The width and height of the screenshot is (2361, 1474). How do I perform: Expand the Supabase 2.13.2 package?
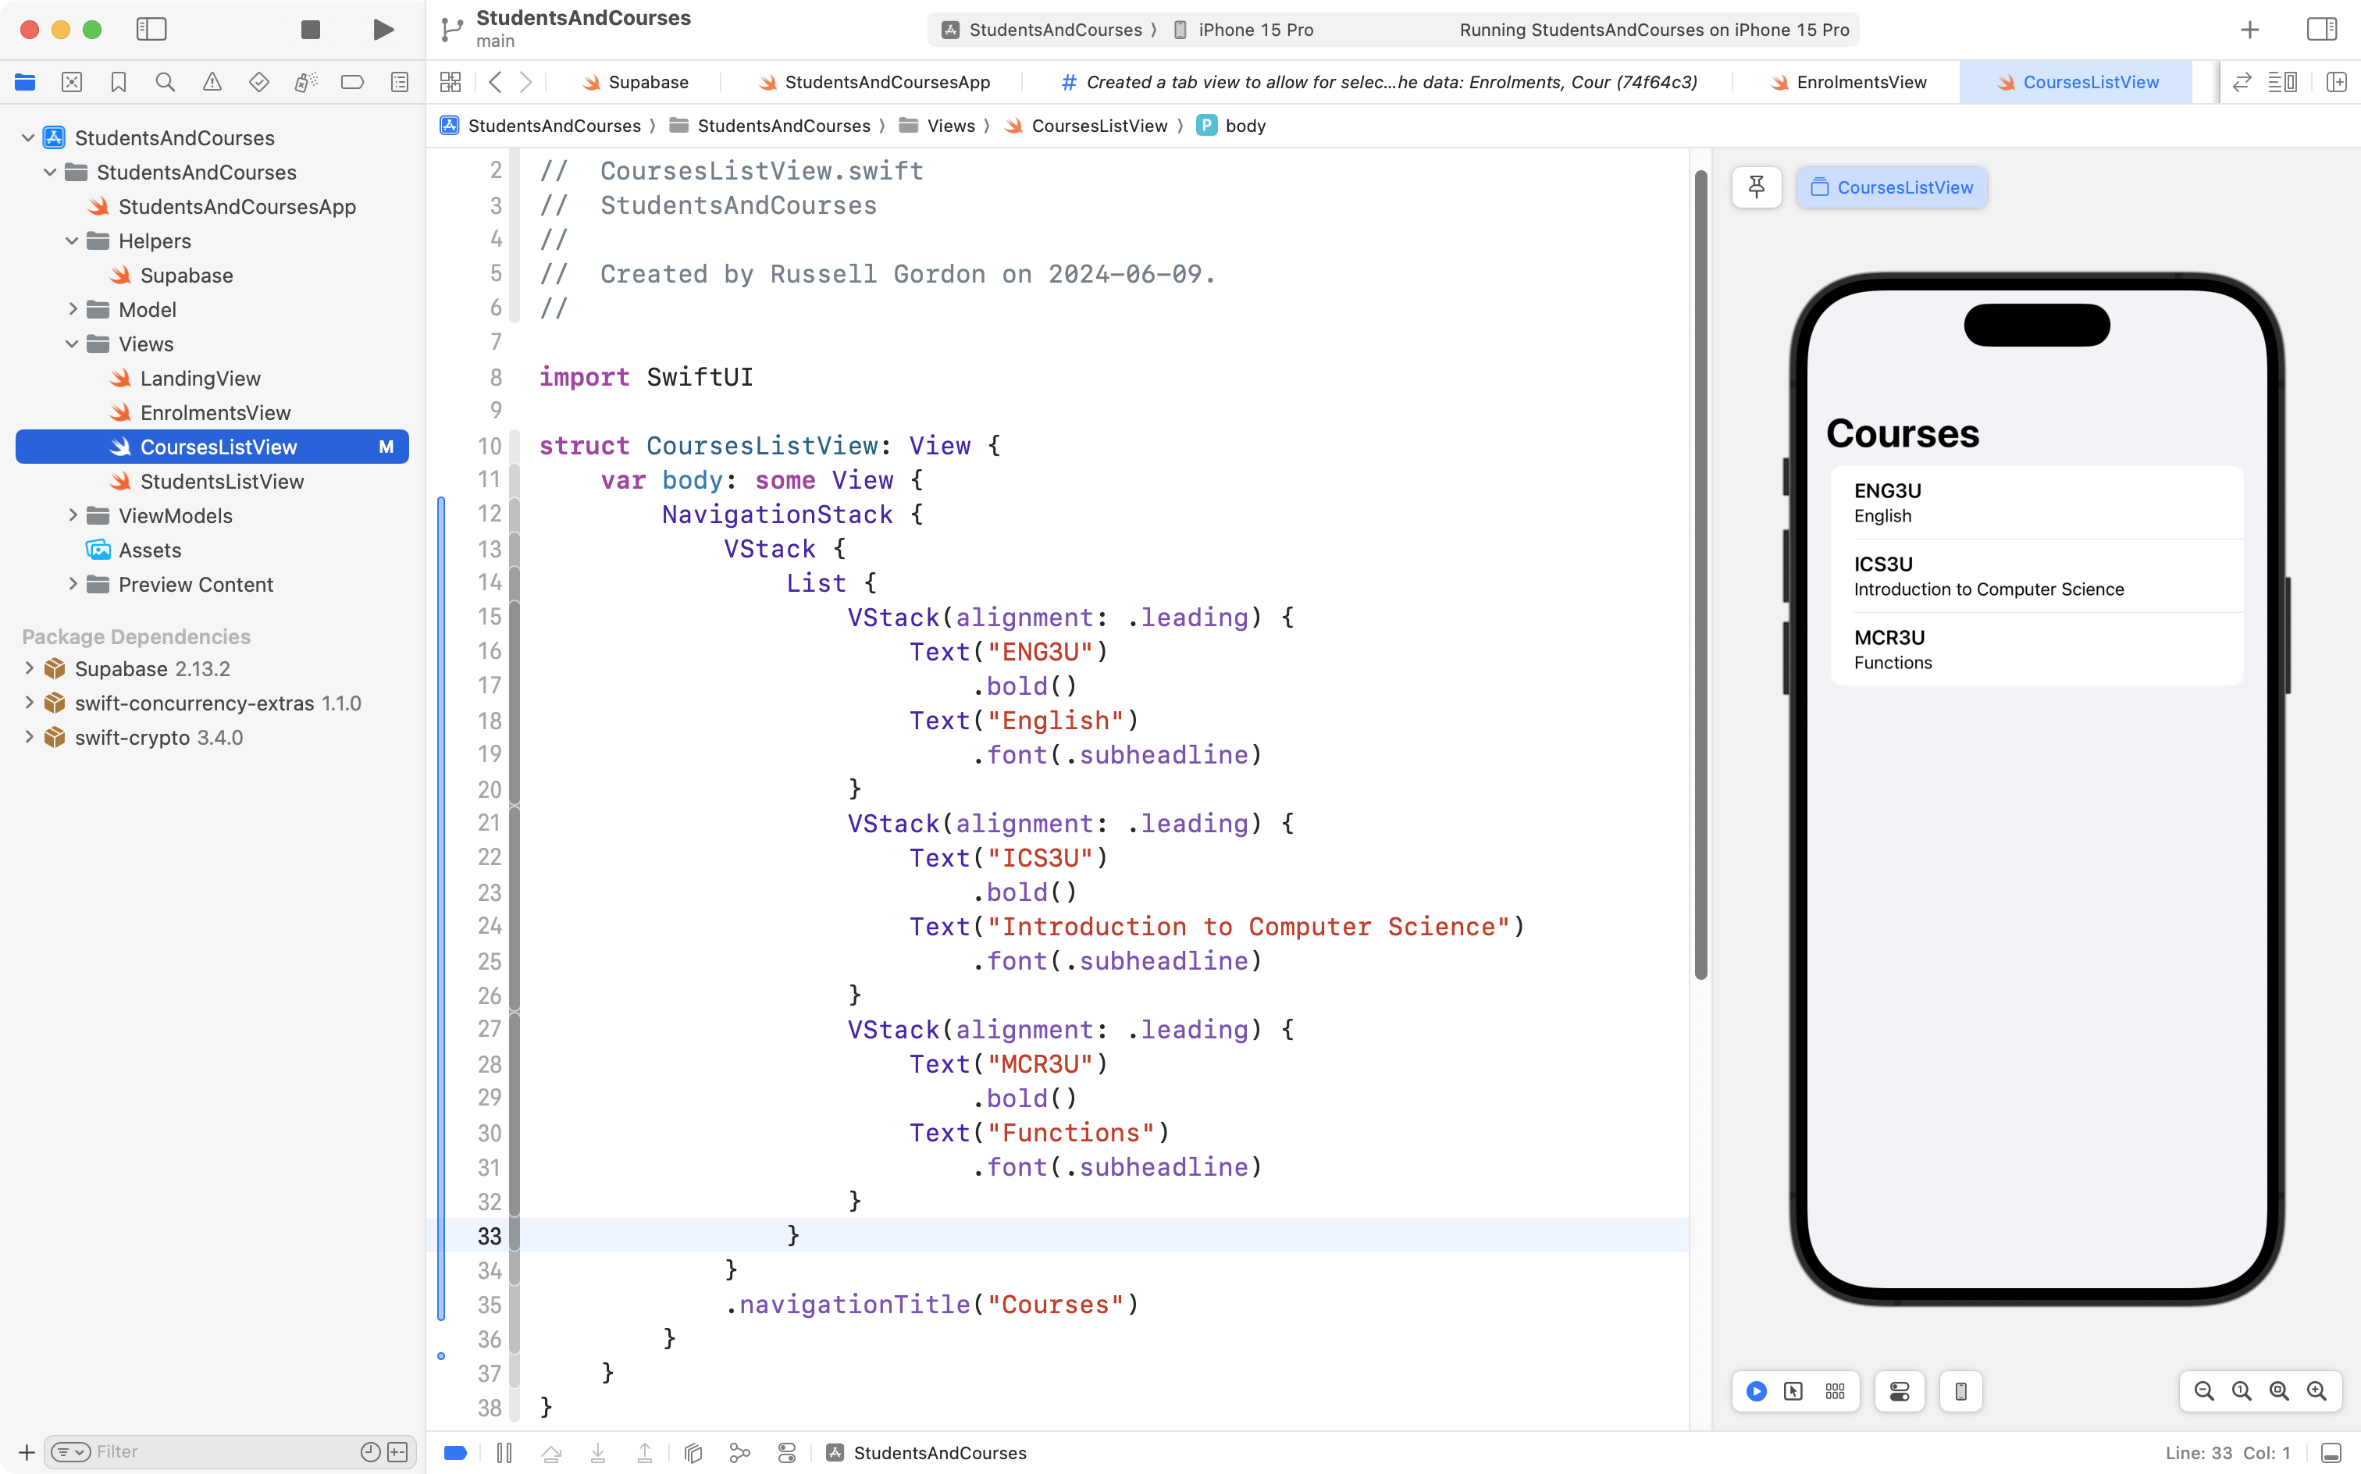pyautogui.click(x=28, y=669)
